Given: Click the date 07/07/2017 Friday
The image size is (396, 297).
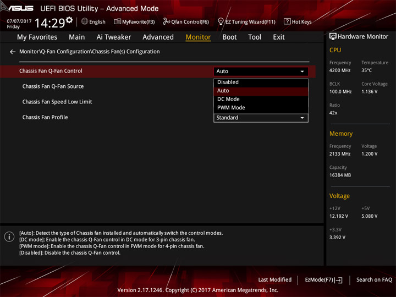Looking at the screenshot, I should 19,24.
